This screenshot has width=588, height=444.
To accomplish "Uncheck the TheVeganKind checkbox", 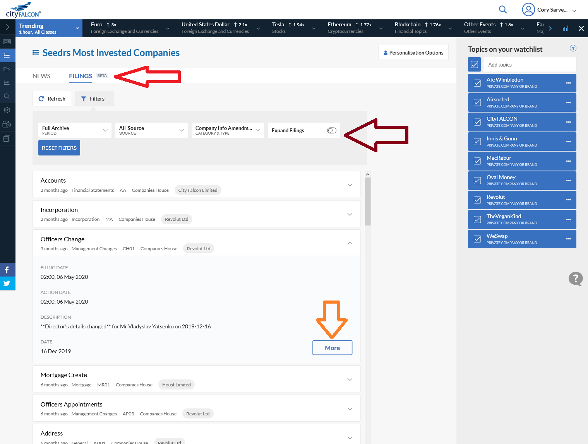I will click(x=477, y=219).
